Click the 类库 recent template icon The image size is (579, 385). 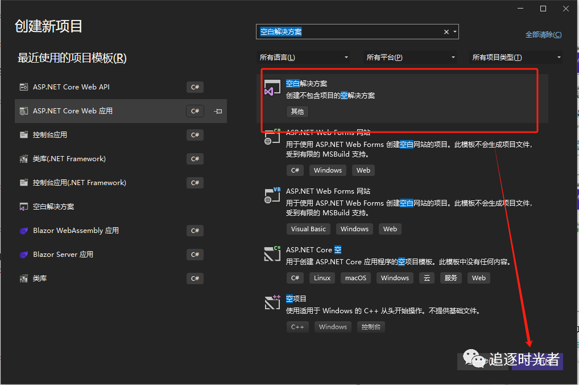click(x=24, y=278)
